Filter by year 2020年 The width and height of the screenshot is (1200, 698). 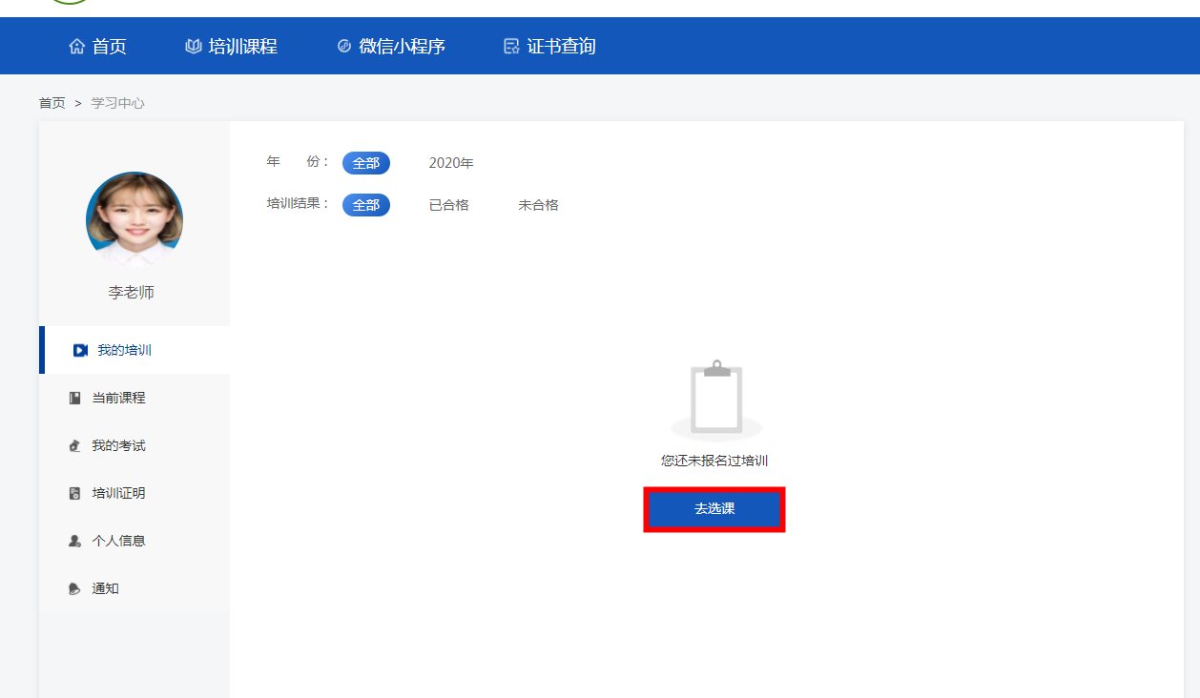tap(451, 163)
